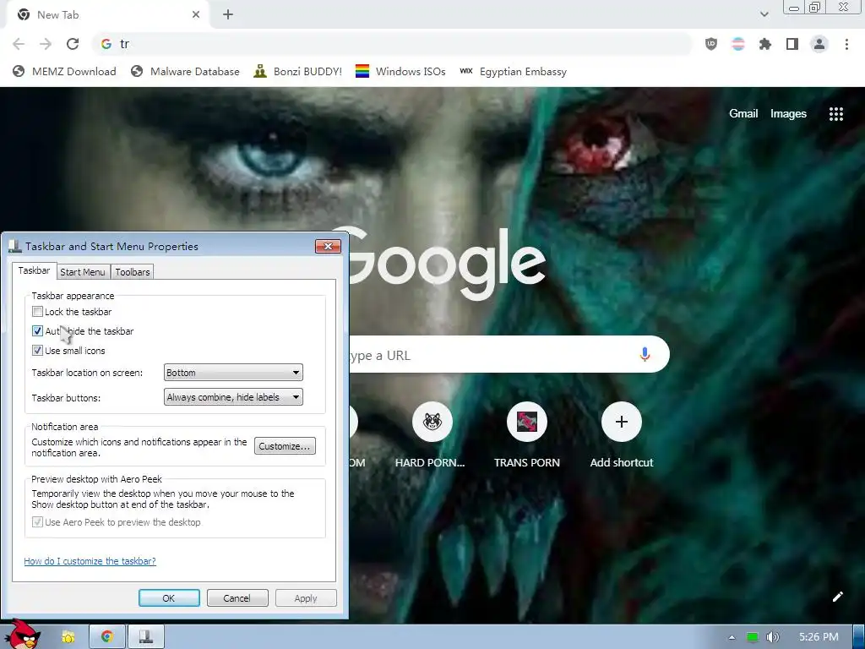The width and height of the screenshot is (865, 649).
Task: Open the Malware Database bookmark
Action: [x=185, y=71]
